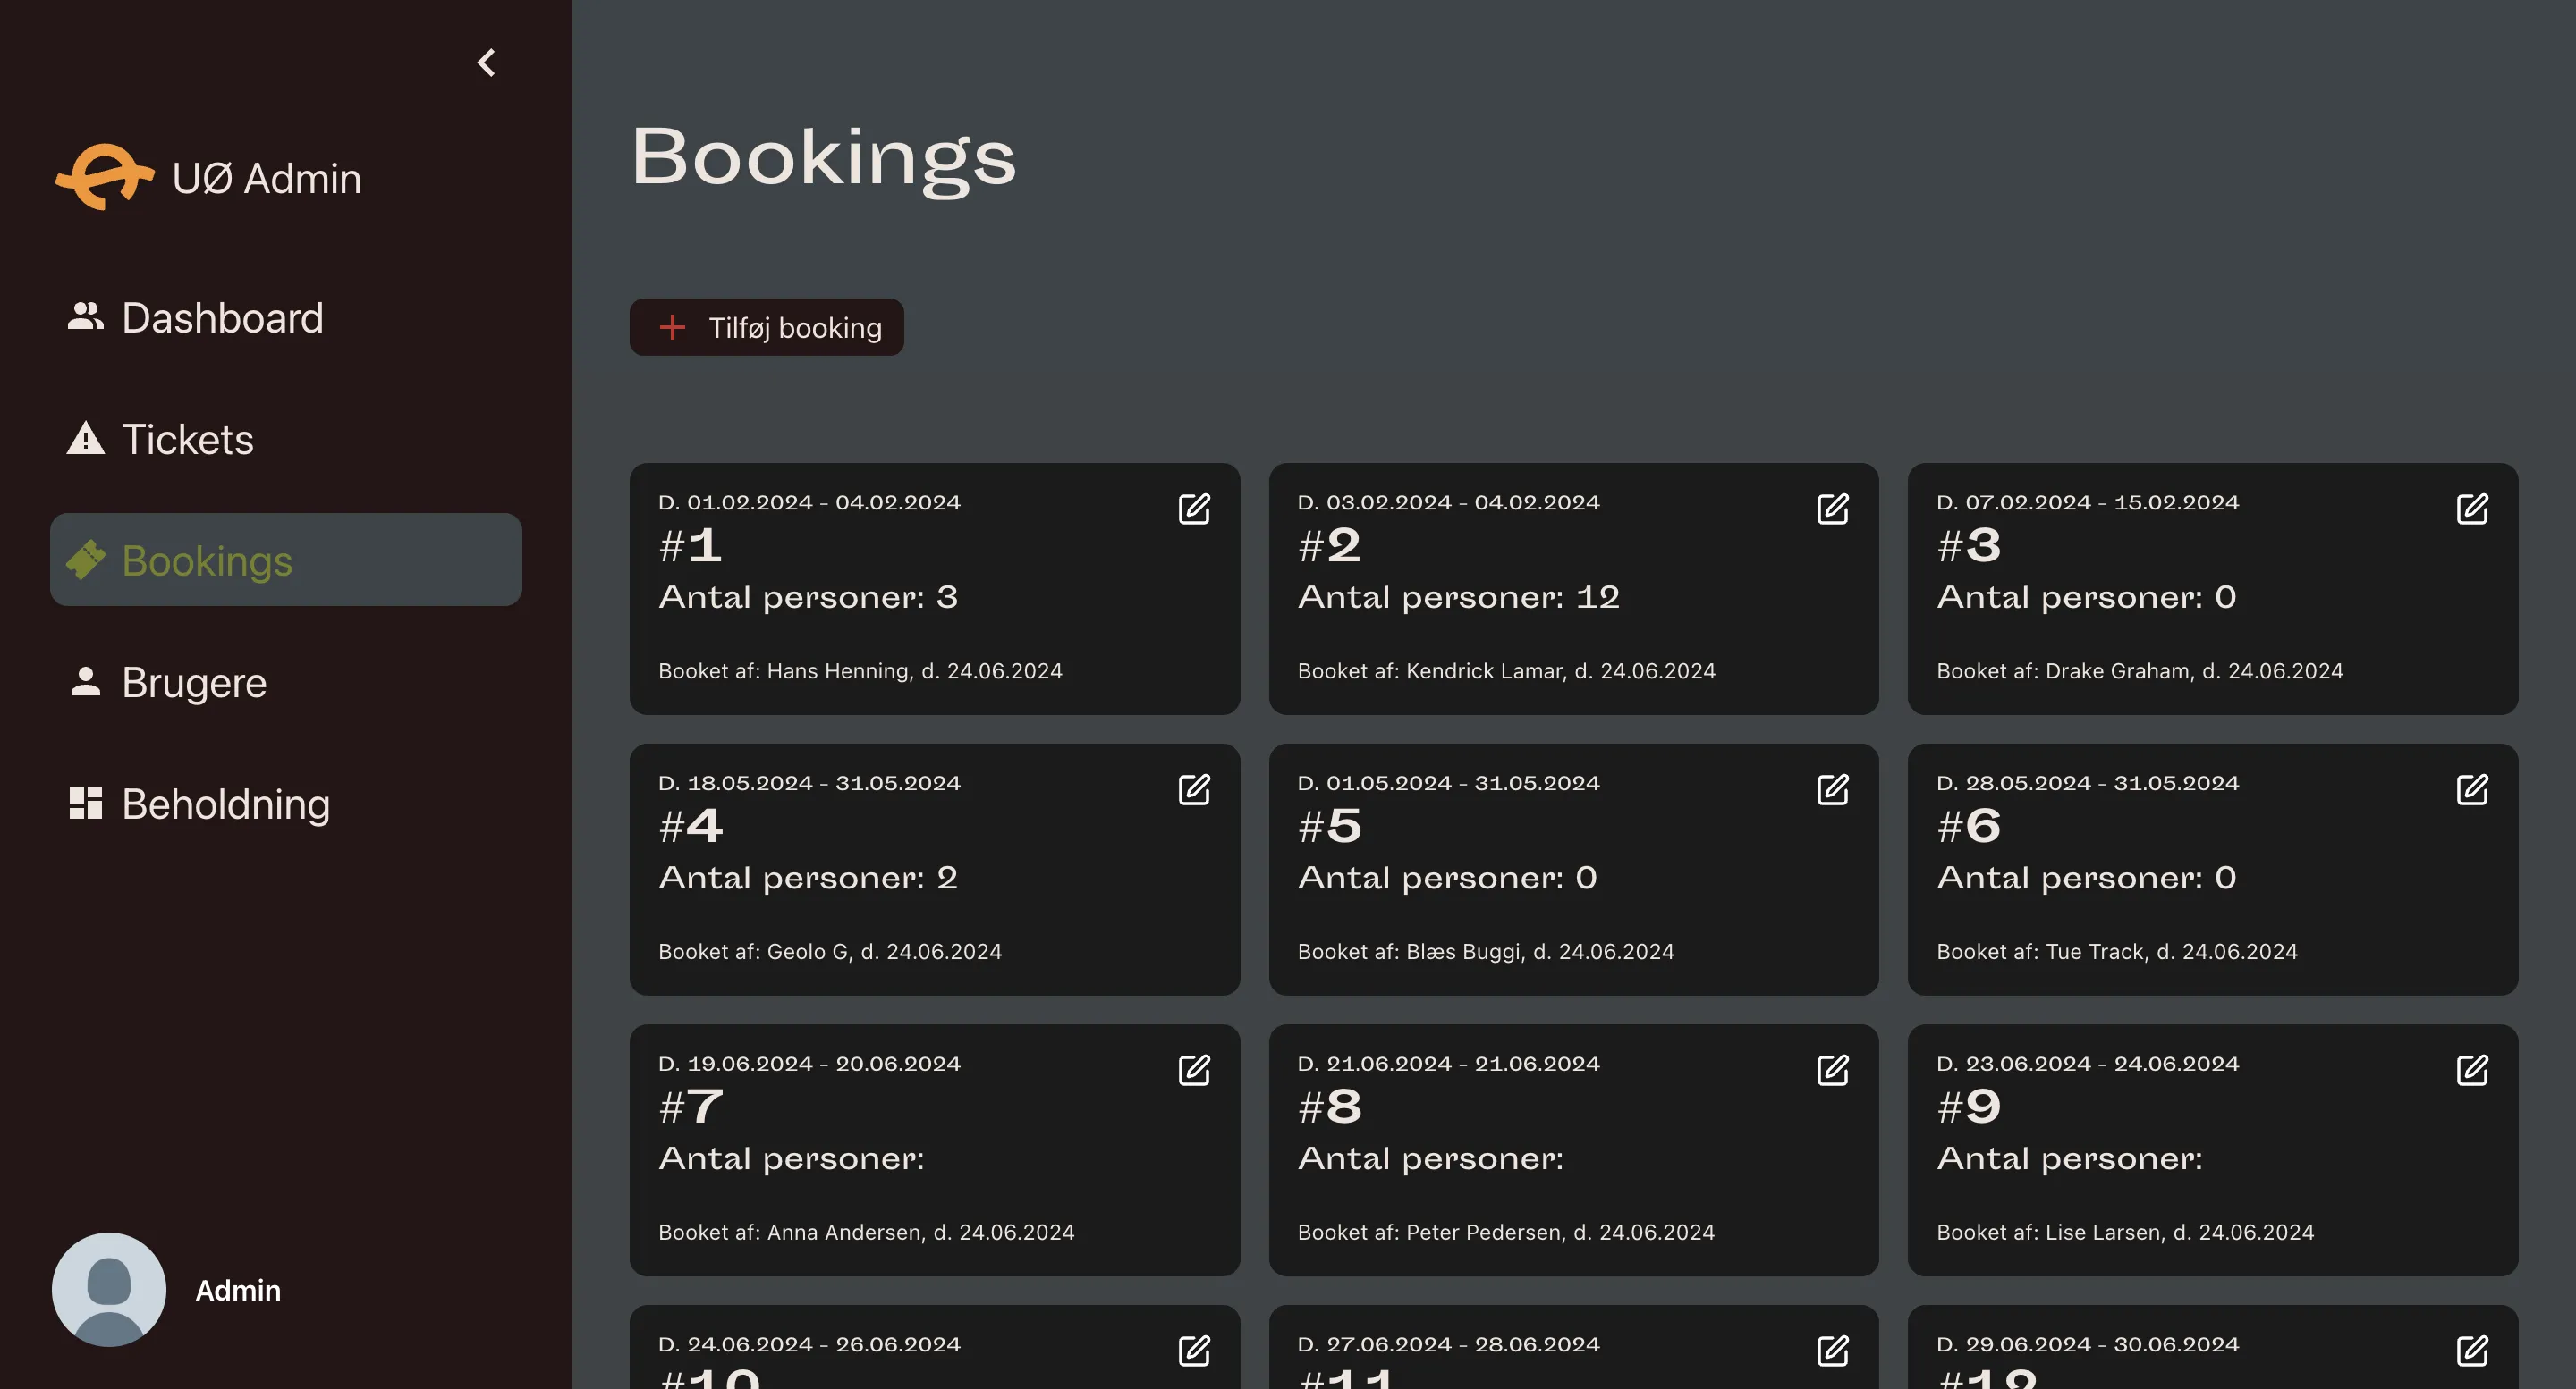Open the Brugere section
The image size is (2576, 1389).
click(286, 683)
